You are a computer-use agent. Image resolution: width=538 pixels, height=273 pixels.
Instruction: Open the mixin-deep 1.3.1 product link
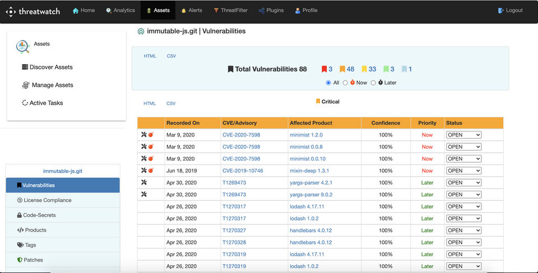[309, 171]
